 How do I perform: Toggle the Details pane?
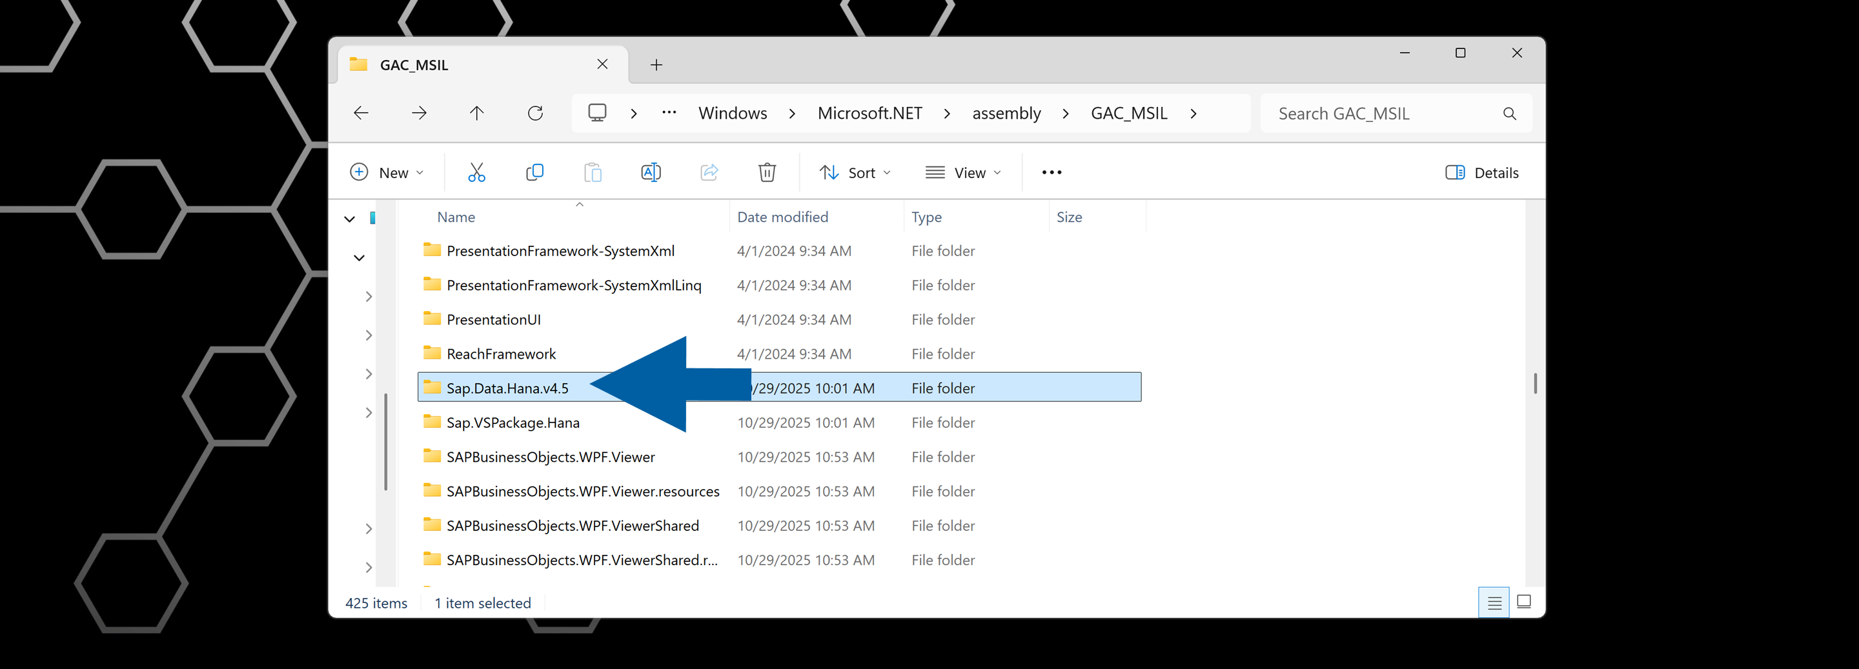click(x=1481, y=172)
